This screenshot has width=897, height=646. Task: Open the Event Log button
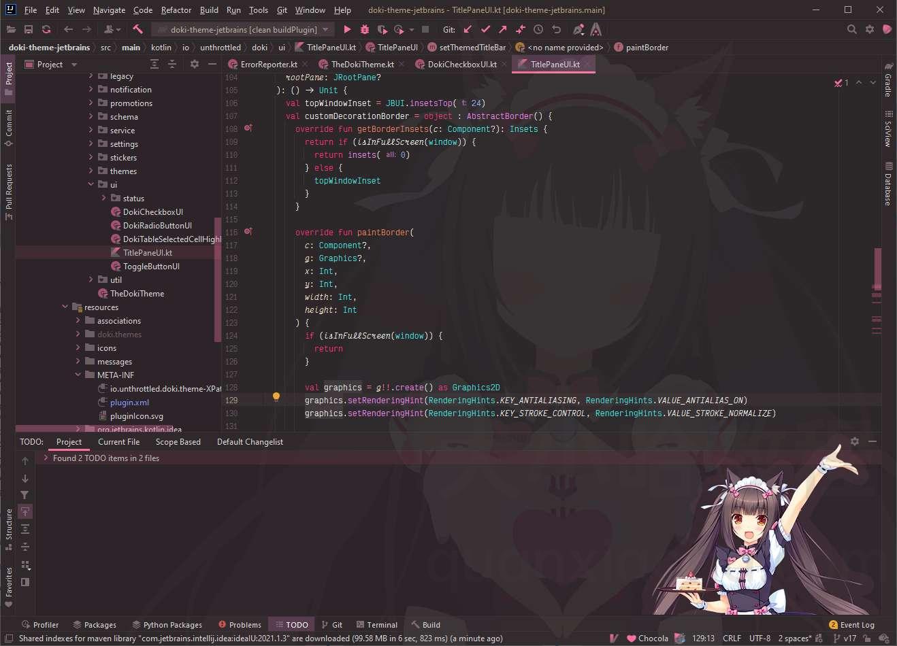coord(851,624)
